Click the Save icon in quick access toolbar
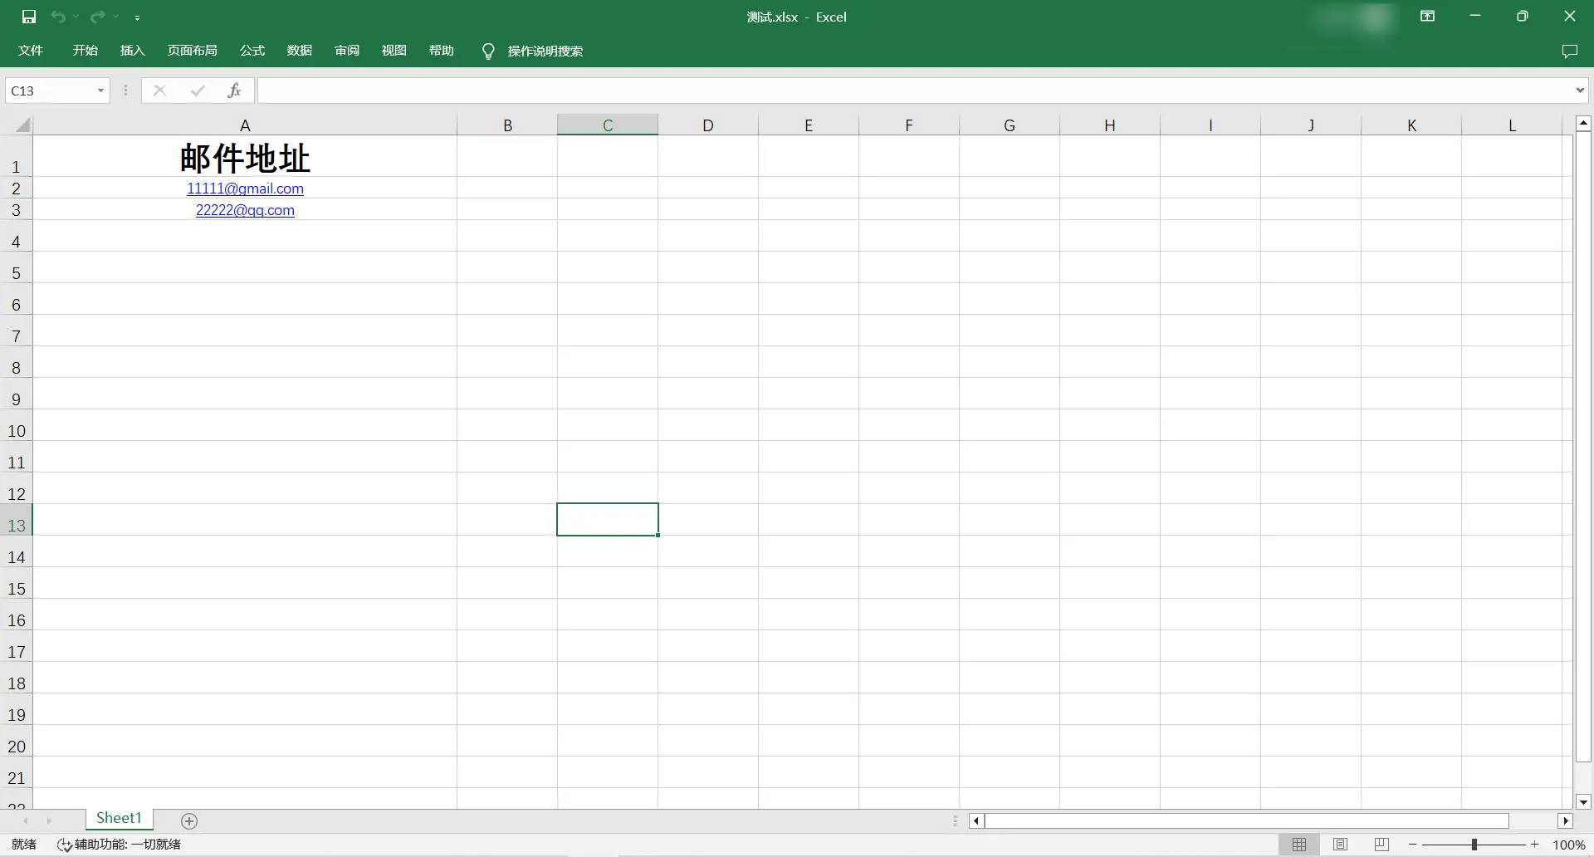 point(29,17)
